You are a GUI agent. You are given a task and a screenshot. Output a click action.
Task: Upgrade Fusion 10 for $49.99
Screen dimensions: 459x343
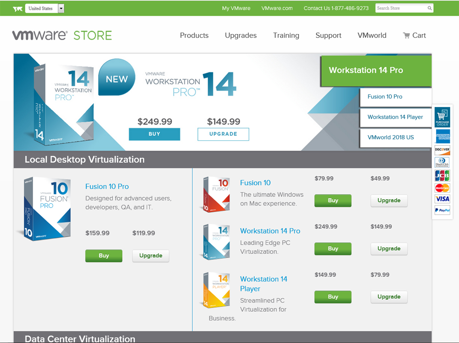point(389,200)
